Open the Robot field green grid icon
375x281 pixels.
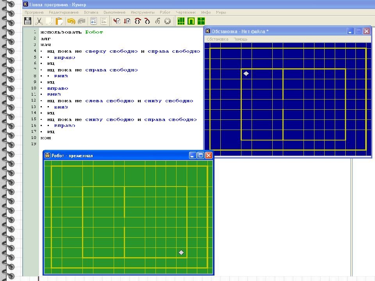pyautogui.click(x=181, y=21)
